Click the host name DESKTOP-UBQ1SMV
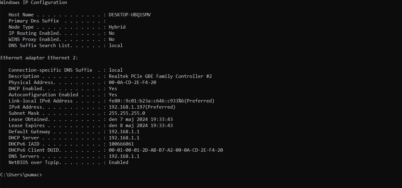 [x=130, y=15]
